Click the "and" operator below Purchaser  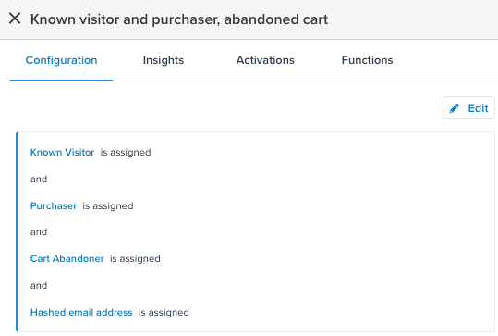tap(39, 232)
